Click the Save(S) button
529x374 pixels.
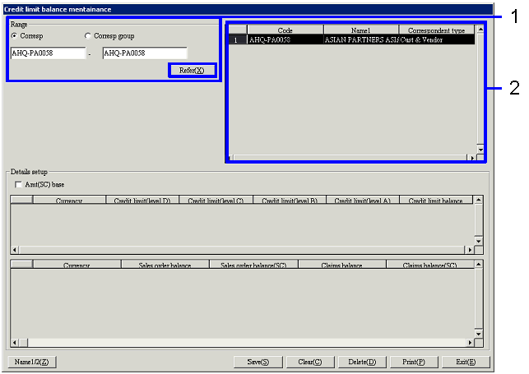coord(258,362)
